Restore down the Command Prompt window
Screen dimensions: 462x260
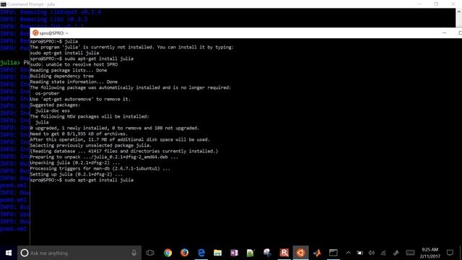[436, 4]
